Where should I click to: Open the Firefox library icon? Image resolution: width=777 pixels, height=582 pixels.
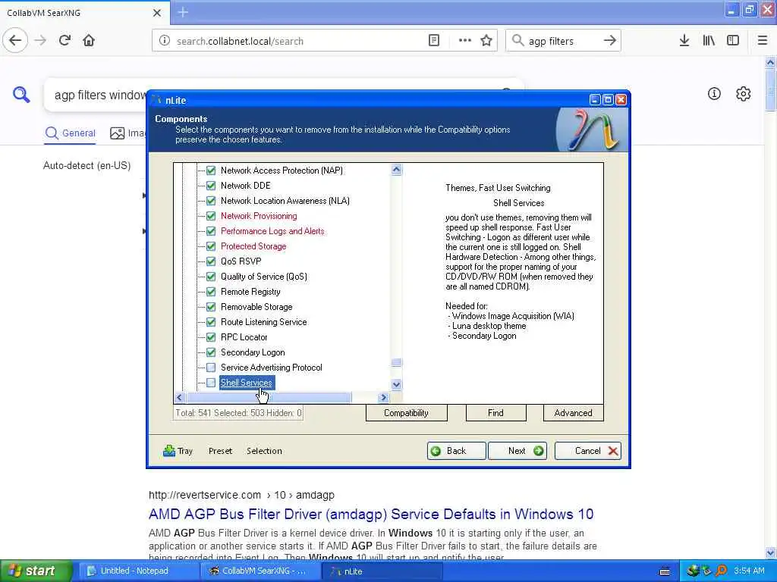709,41
